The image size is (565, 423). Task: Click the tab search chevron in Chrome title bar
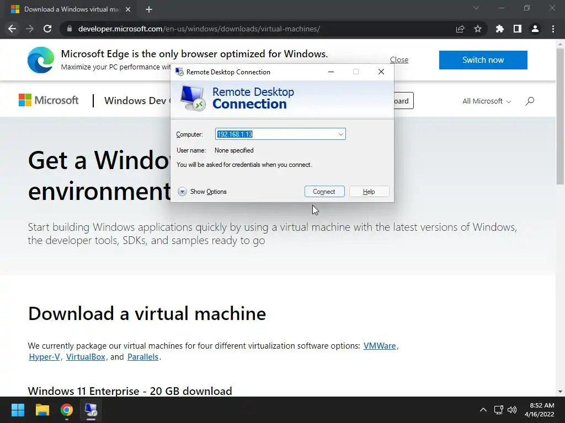tap(476, 8)
